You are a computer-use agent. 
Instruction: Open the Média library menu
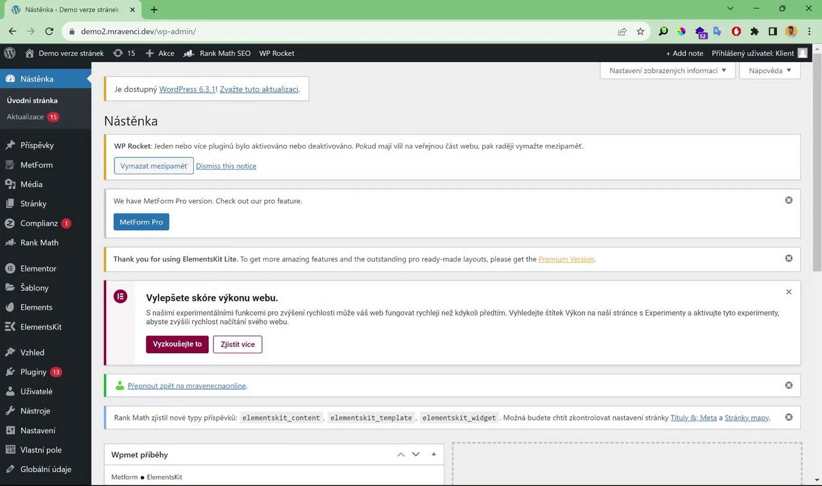[x=46, y=184]
